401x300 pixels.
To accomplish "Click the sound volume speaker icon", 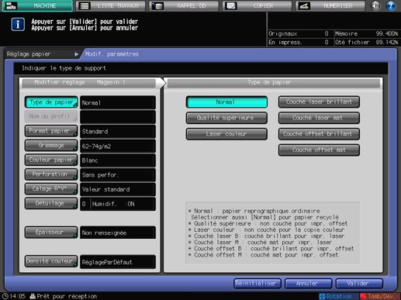I will [375, 5].
